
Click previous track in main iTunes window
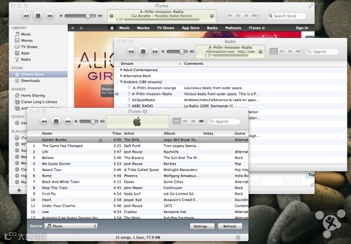(x=26, y=16)
